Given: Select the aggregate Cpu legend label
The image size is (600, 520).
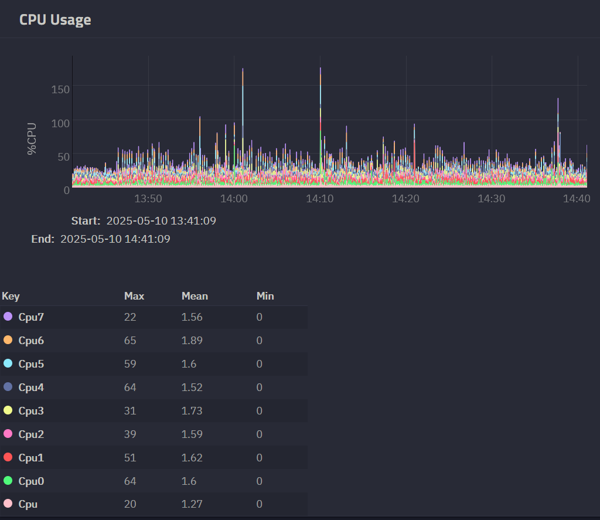Looking at the screenshot, I should [x=28, y=504].
